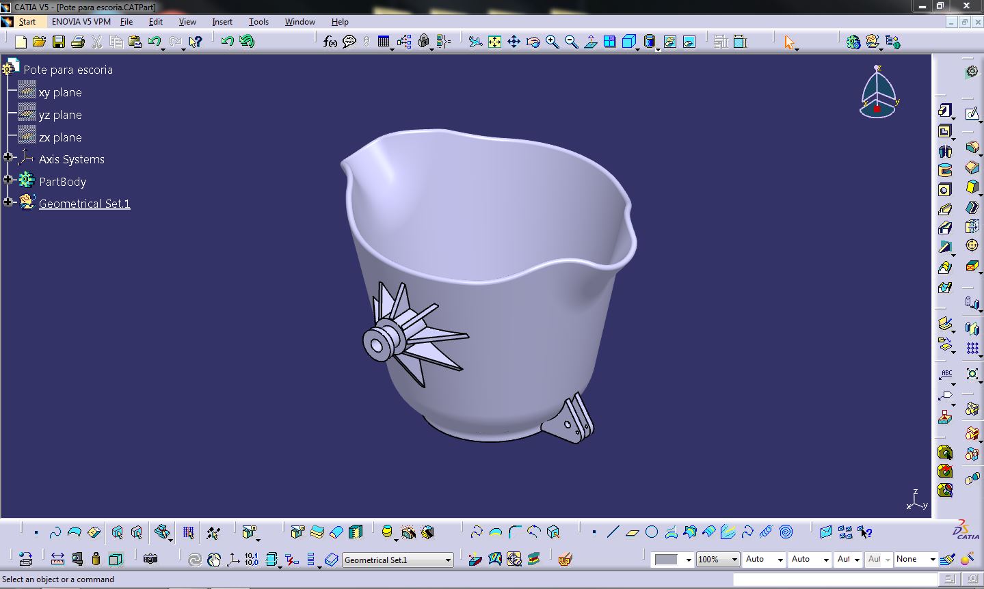Viewport: 984px width, 589px height.
Task: Create a multi-view layout
Action: coord(609,42)
